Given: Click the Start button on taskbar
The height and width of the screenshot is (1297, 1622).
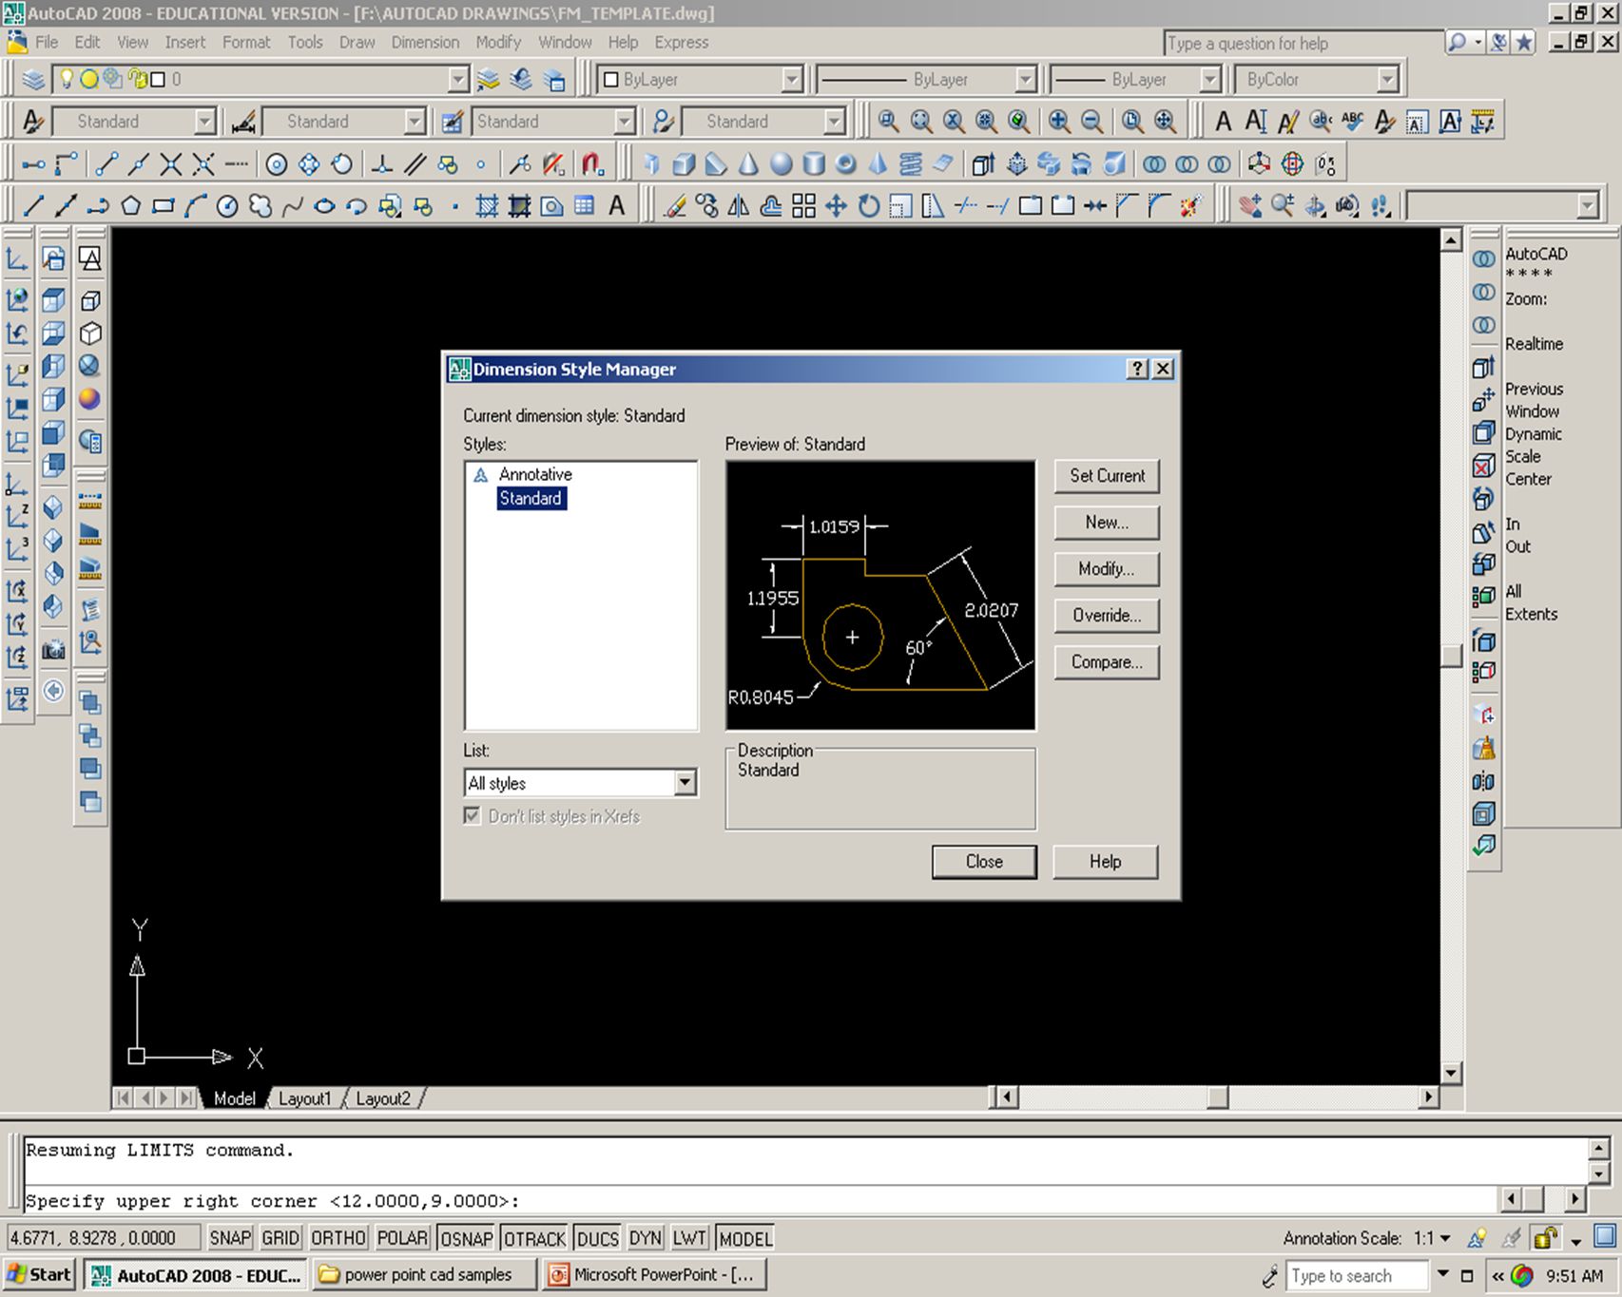Looking at the screenshot, I should (39, 1274).
